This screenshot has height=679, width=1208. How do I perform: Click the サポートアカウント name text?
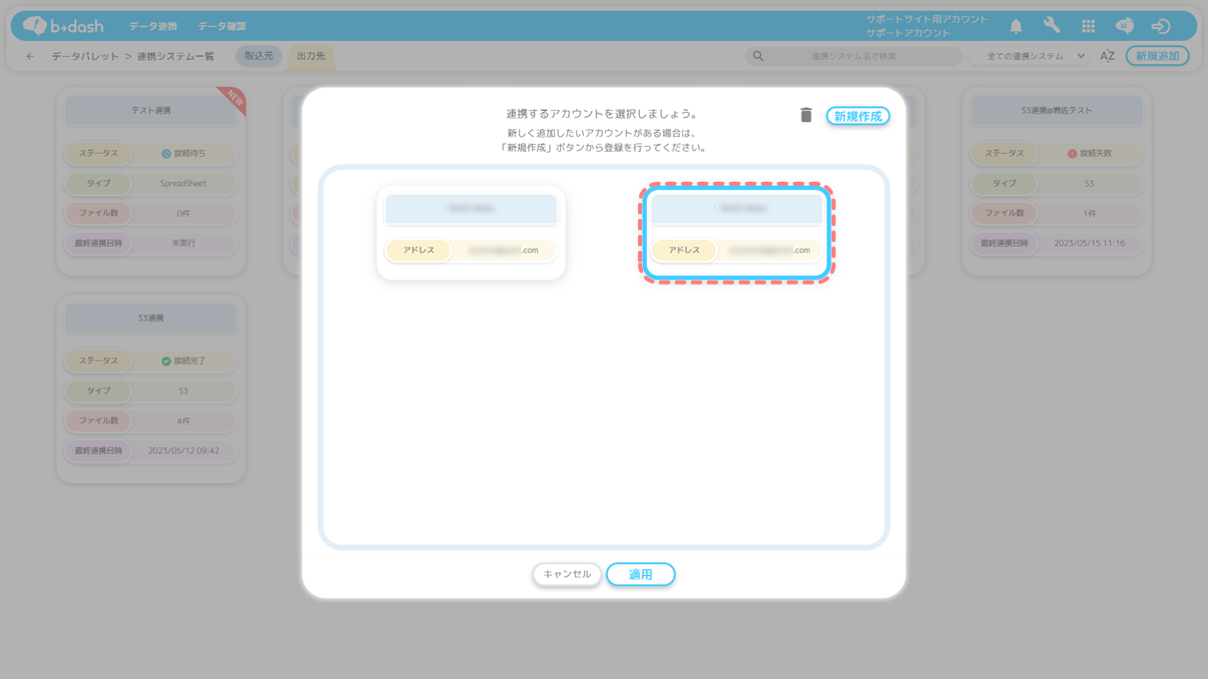click(x=908, y=33)
